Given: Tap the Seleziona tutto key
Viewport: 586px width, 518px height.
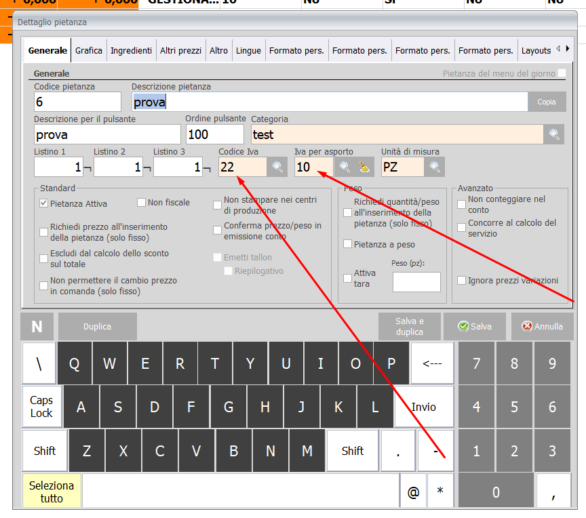Looking at the screenshot, I should 52,492.
